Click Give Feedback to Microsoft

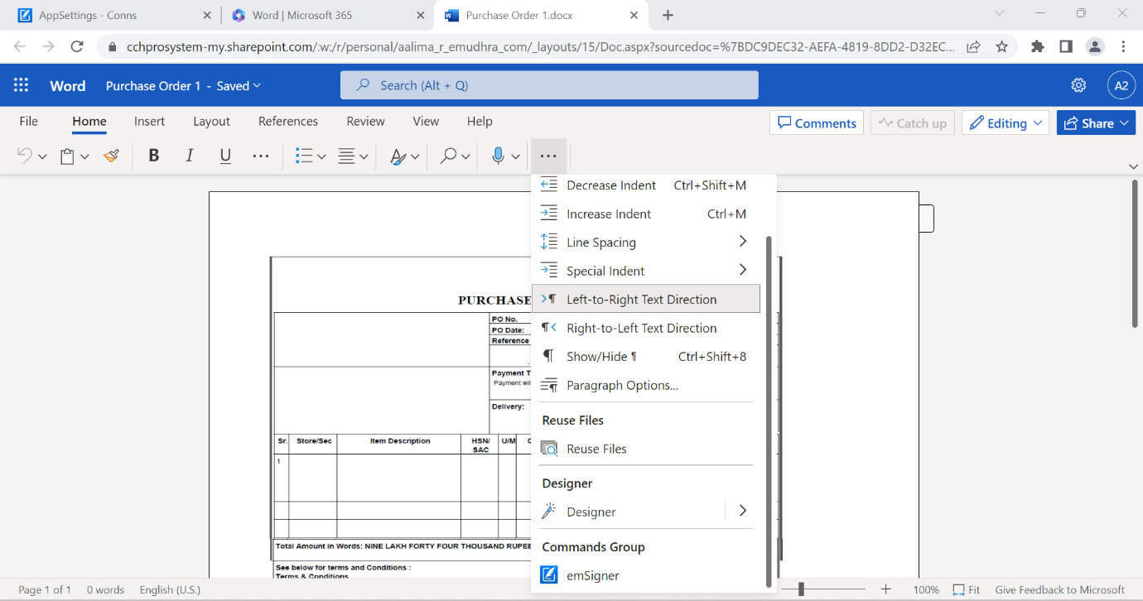coord(1059,589)
